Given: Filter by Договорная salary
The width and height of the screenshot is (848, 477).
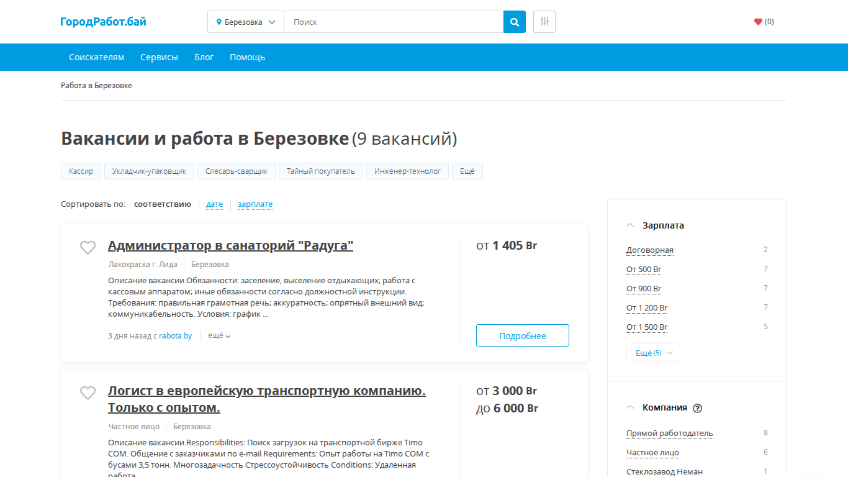Looking at the screenshot, I should tap(650, 250).
